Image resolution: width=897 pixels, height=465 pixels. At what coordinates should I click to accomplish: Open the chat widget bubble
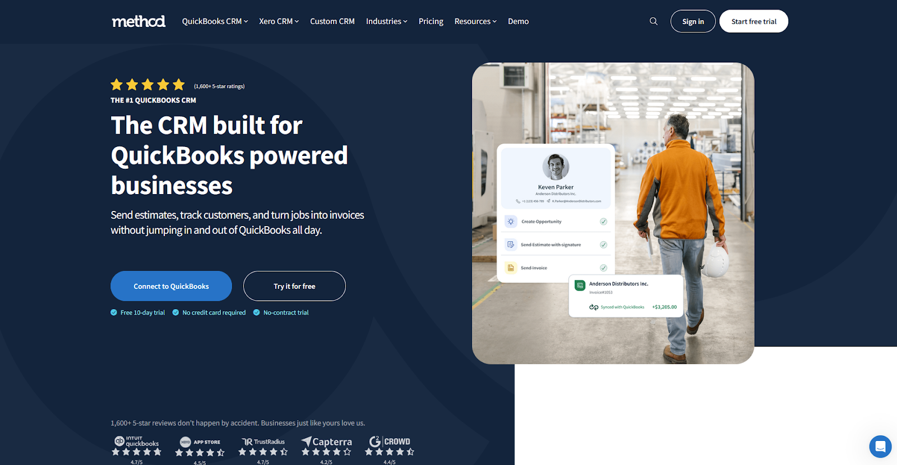(880, 446)
